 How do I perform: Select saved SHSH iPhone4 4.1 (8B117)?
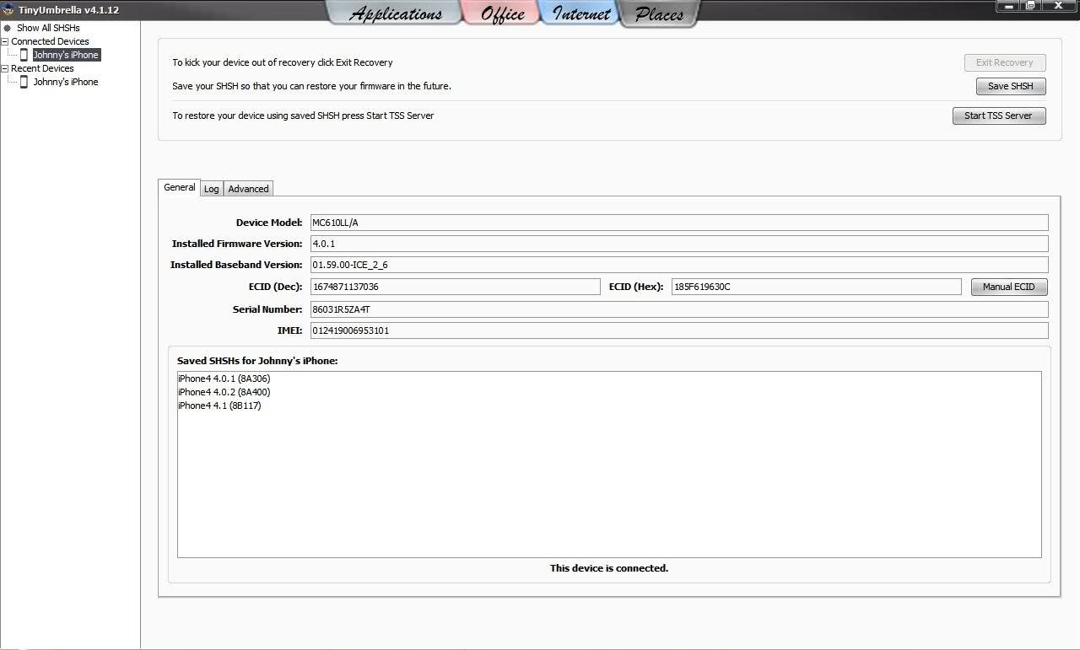219,406
